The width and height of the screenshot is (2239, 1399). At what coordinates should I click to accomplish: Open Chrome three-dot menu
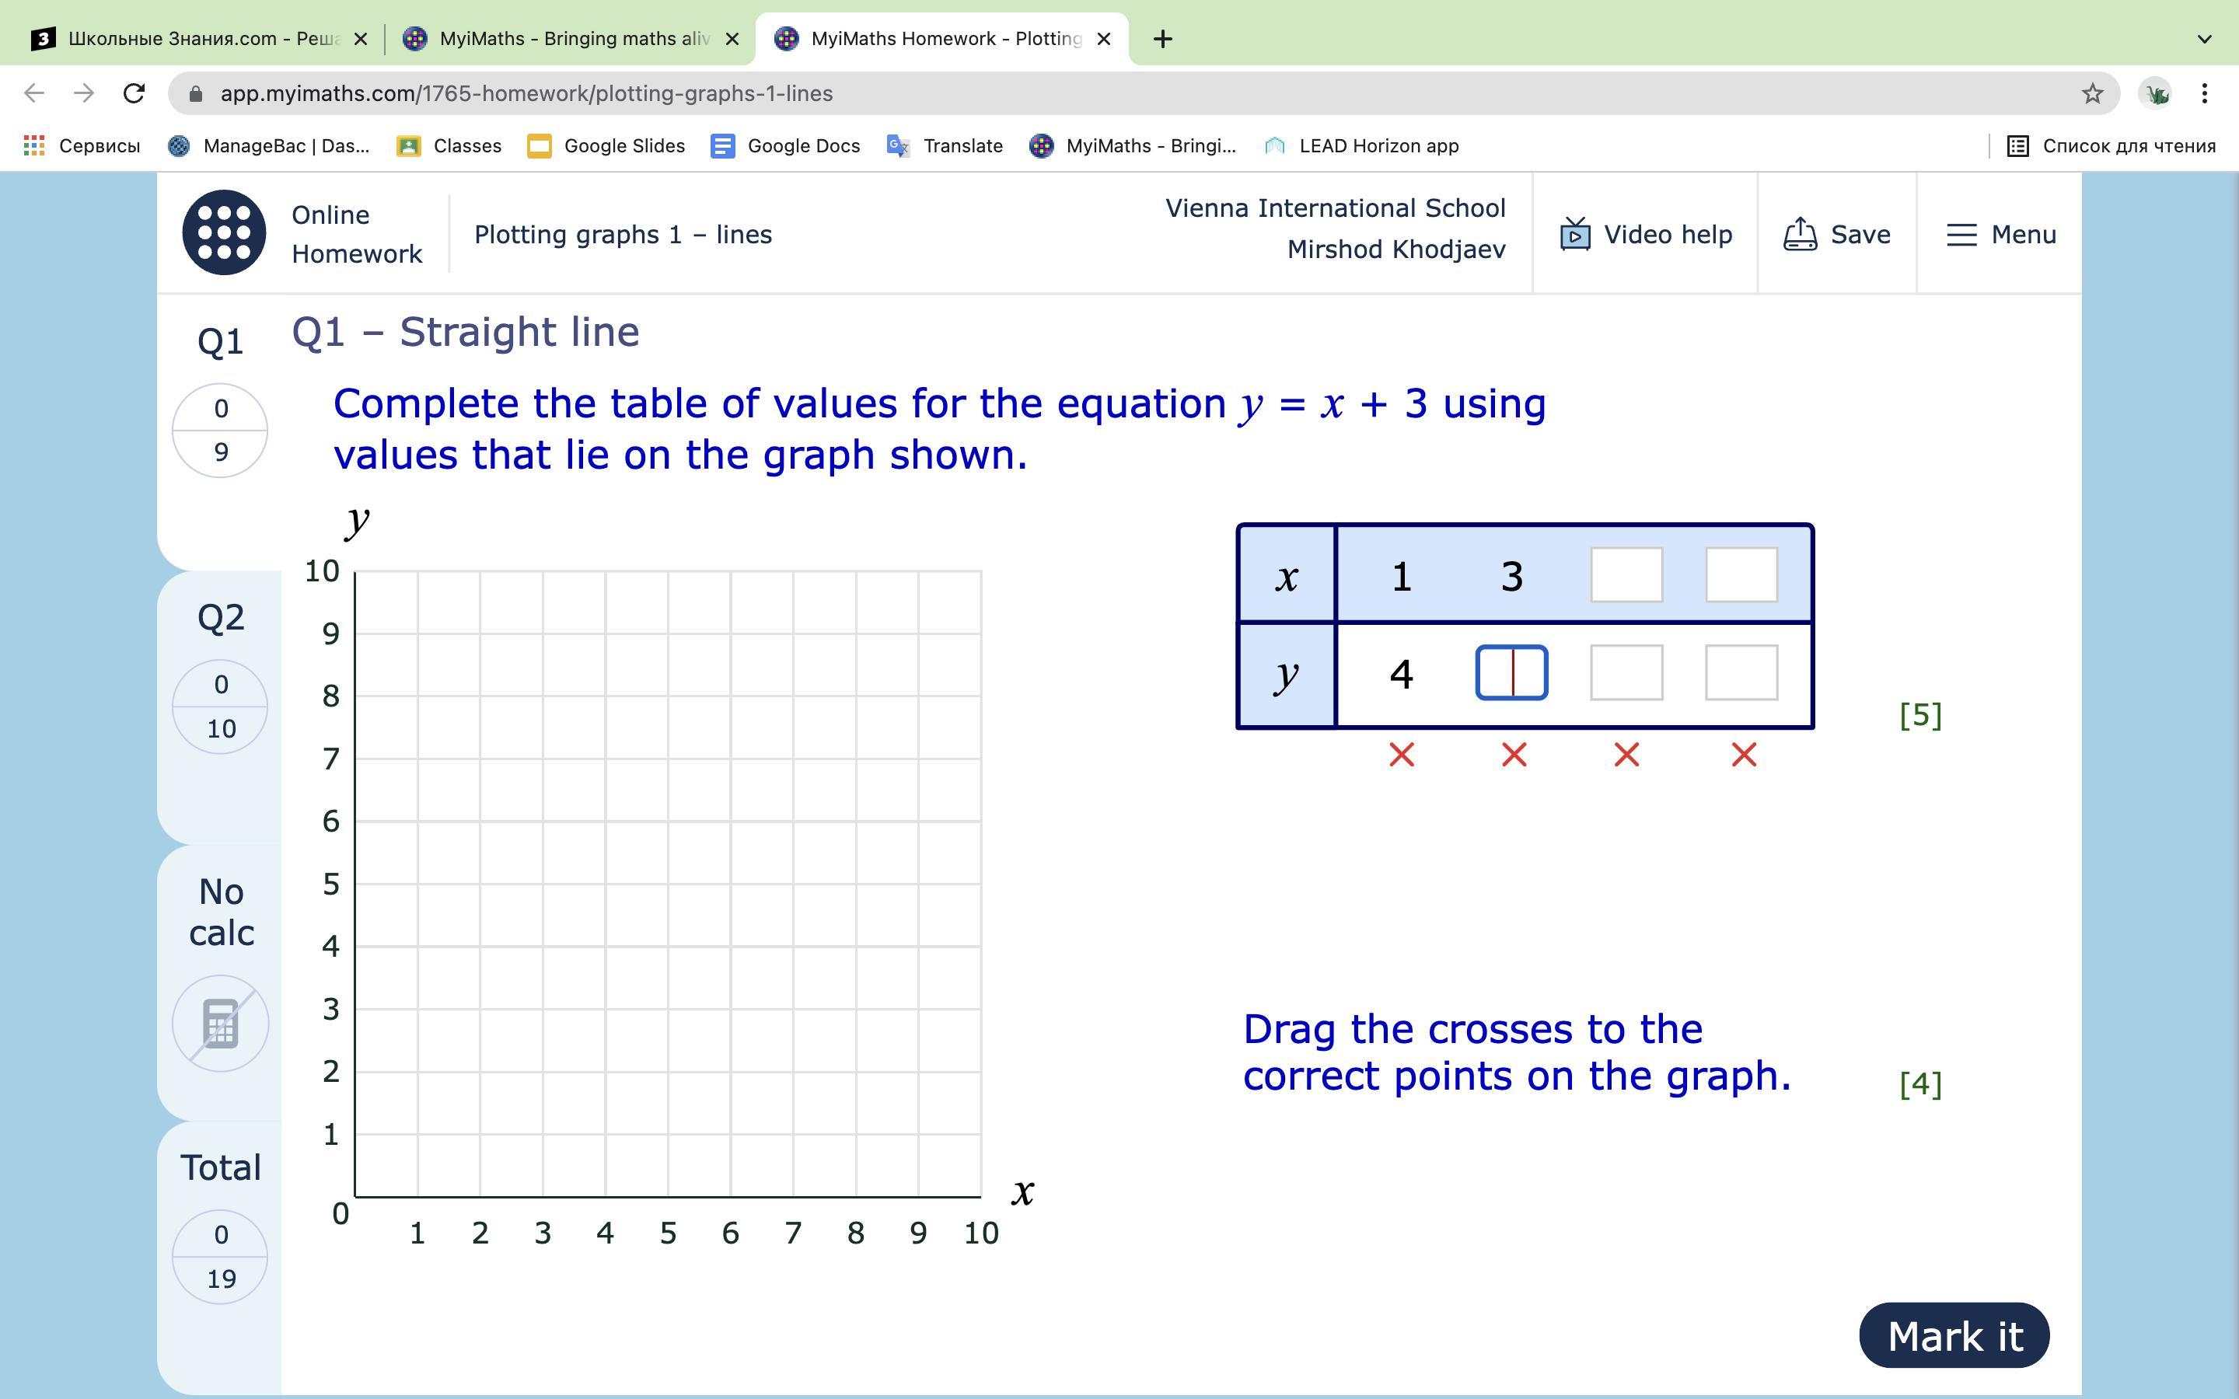2205,93
